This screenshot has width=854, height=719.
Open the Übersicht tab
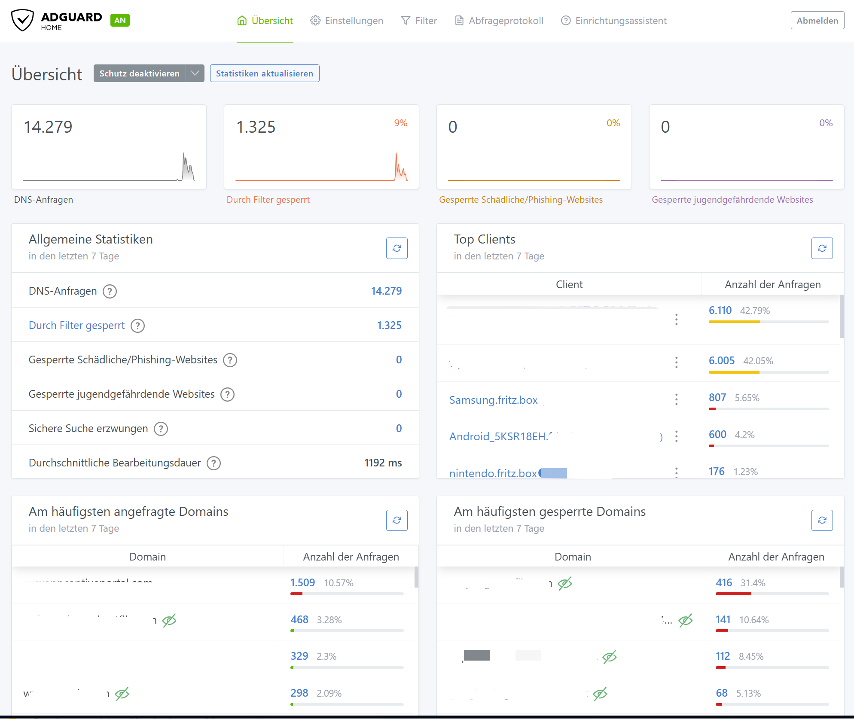(265, 21)
